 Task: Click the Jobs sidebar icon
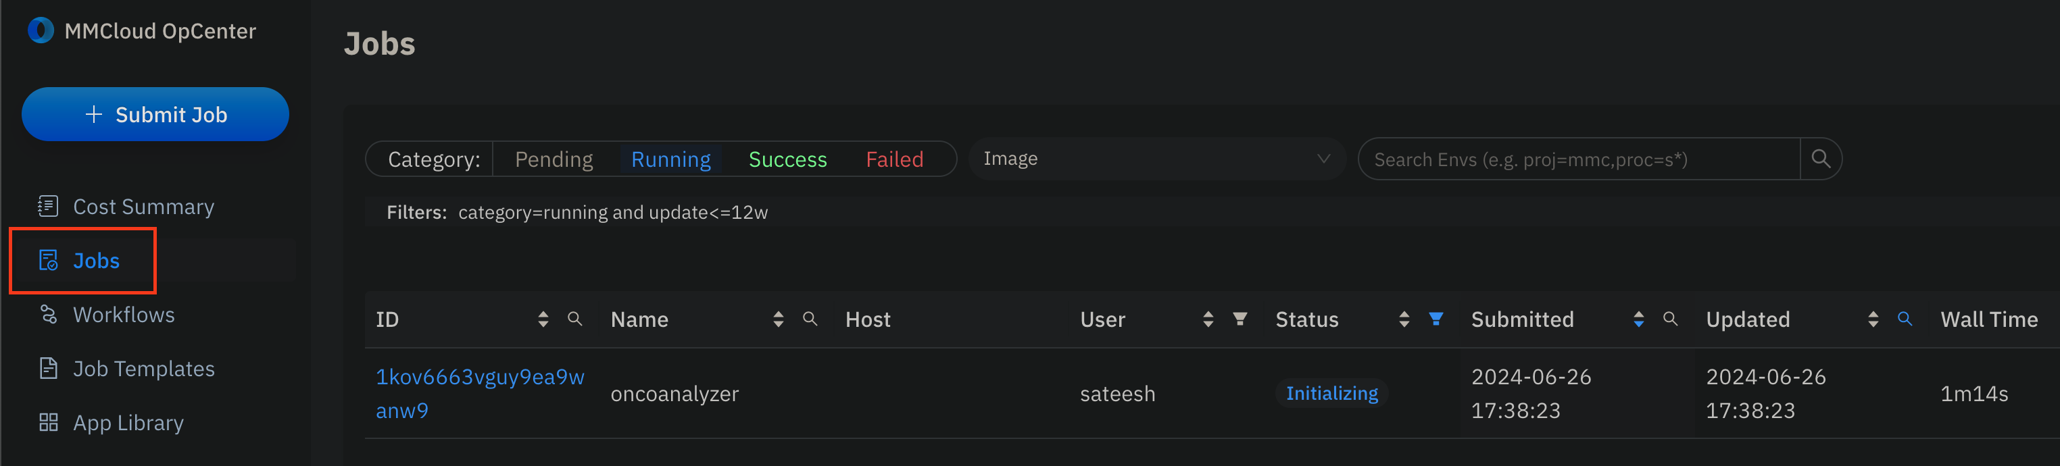[x=48, y=261]
